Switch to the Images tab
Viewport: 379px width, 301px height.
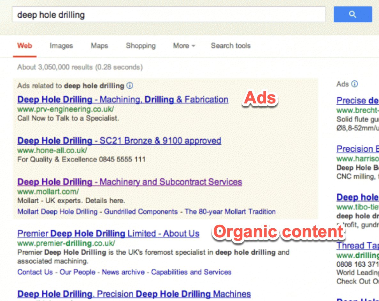61,45
